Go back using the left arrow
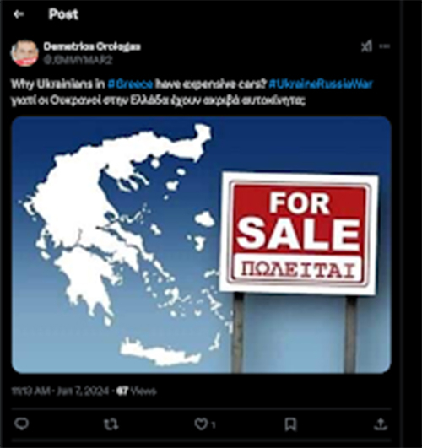This screenshot has width=422, height=448. tap(19, 13)
